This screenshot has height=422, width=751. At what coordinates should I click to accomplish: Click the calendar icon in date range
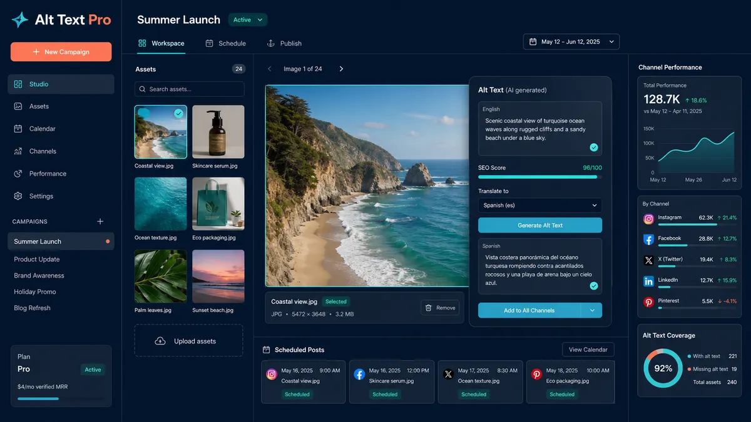533,42
